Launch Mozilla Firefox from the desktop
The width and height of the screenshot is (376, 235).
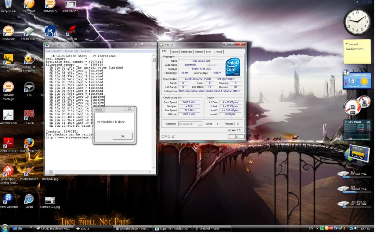click(x=29, y=145)
